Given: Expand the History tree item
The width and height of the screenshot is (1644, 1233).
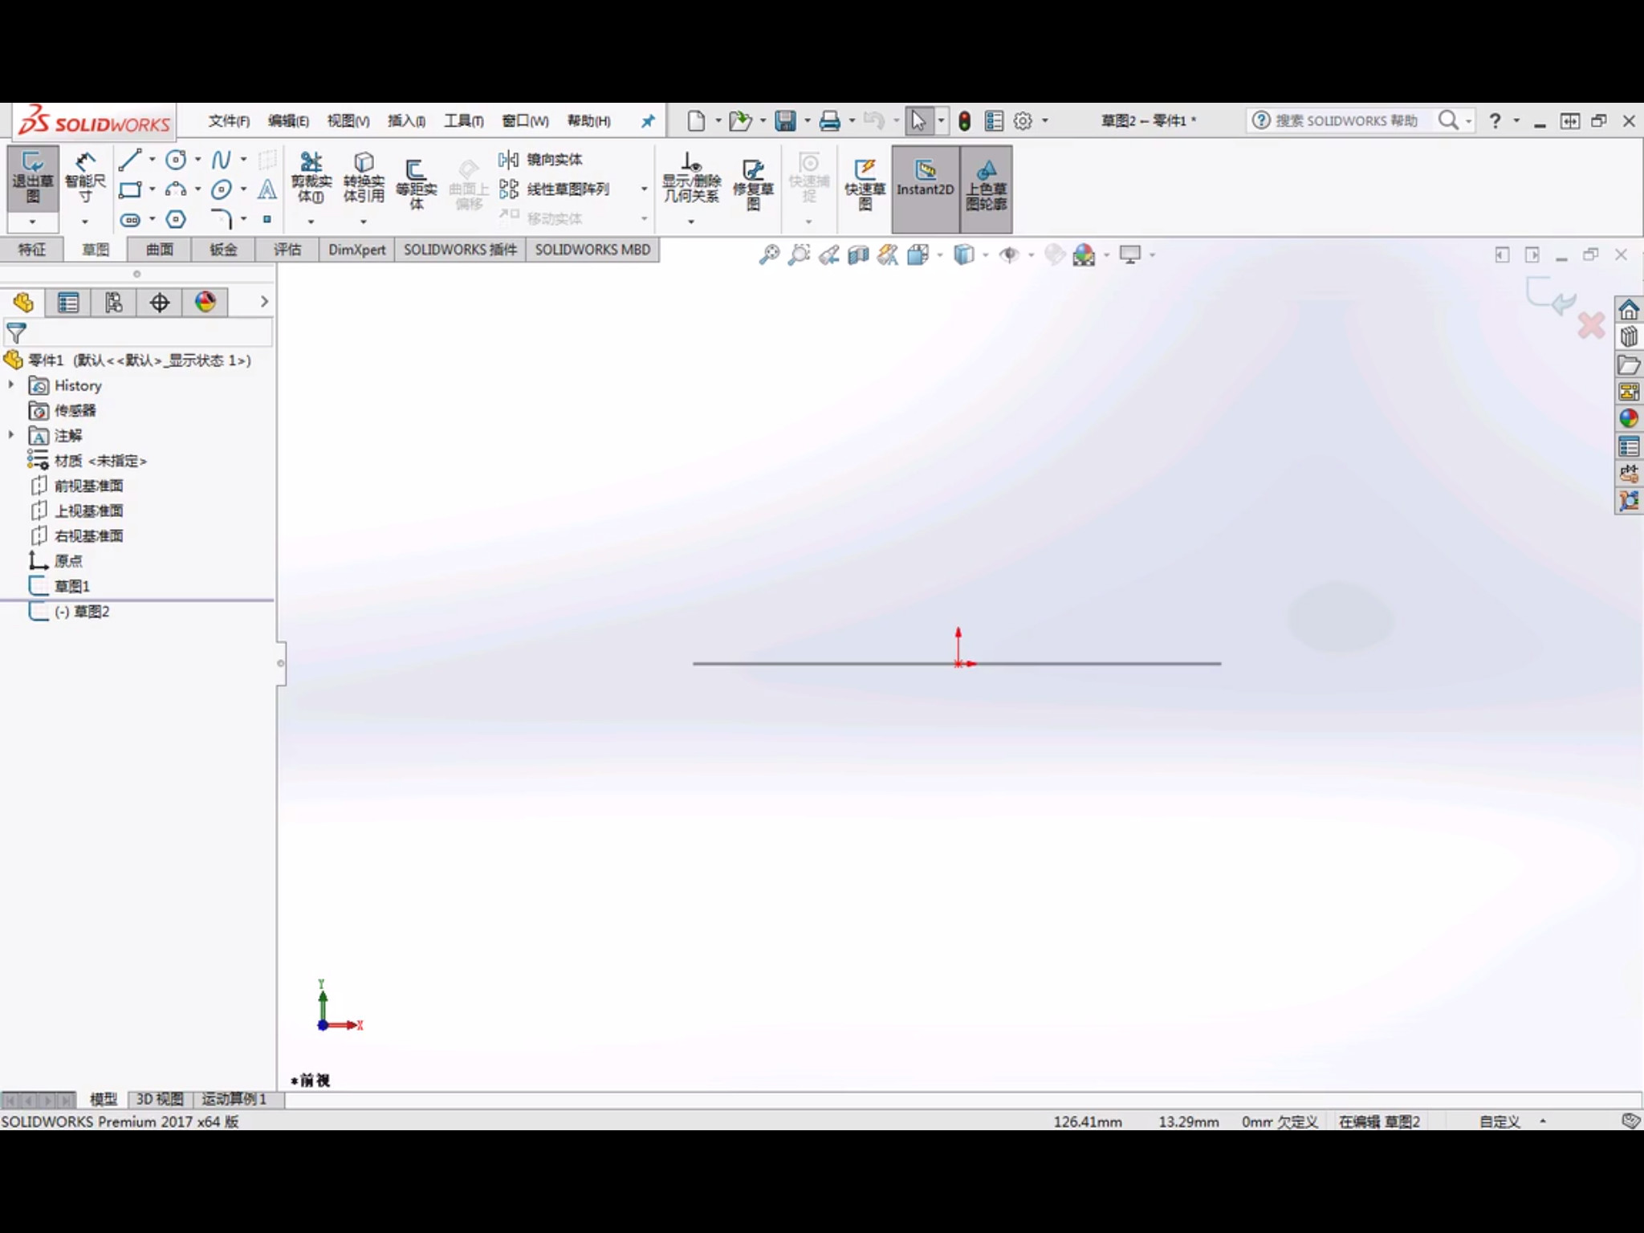Looking at the screenshot, I should pyautogui.click(x=10, y=385).
